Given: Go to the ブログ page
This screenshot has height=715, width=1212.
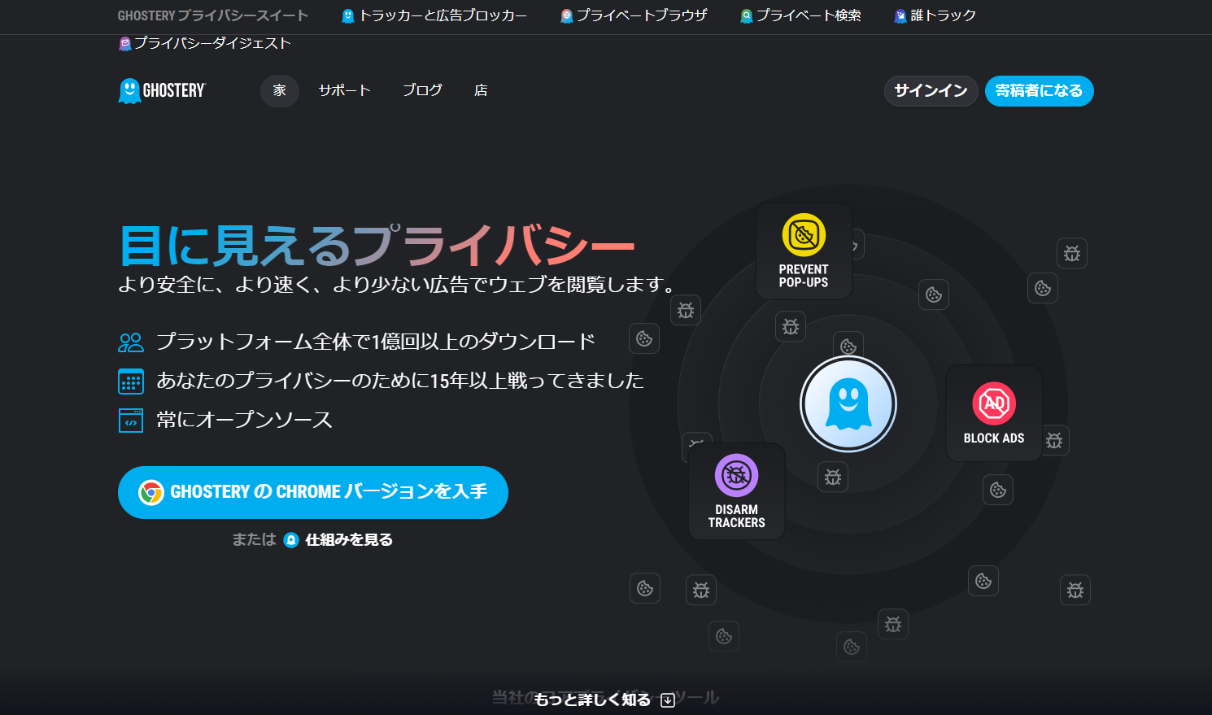Looking at the screenshot, I should click(x=423, y=90).
